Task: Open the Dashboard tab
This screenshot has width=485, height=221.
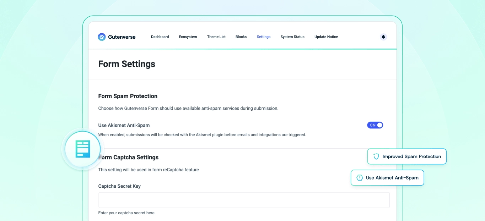Action: [x=160, y=37]
